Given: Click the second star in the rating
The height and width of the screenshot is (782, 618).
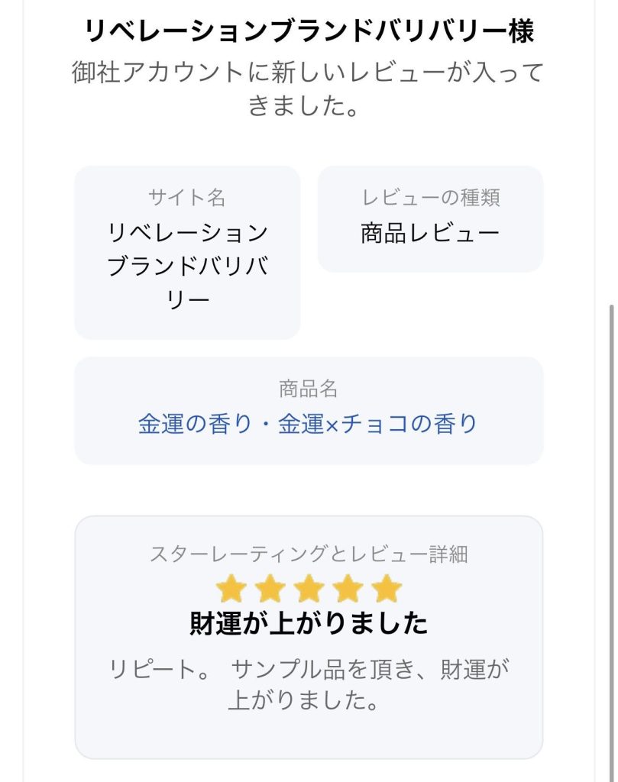Looking at the screenshot, I should (270, 590).
